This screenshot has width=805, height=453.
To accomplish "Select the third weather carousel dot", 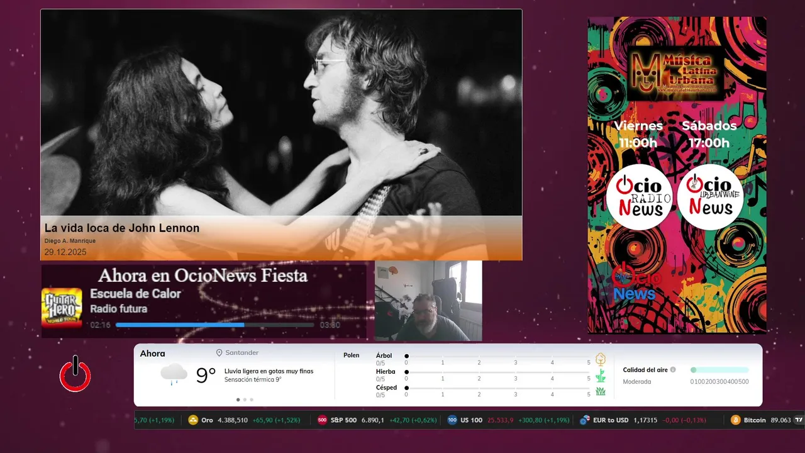I will (252, 400).
